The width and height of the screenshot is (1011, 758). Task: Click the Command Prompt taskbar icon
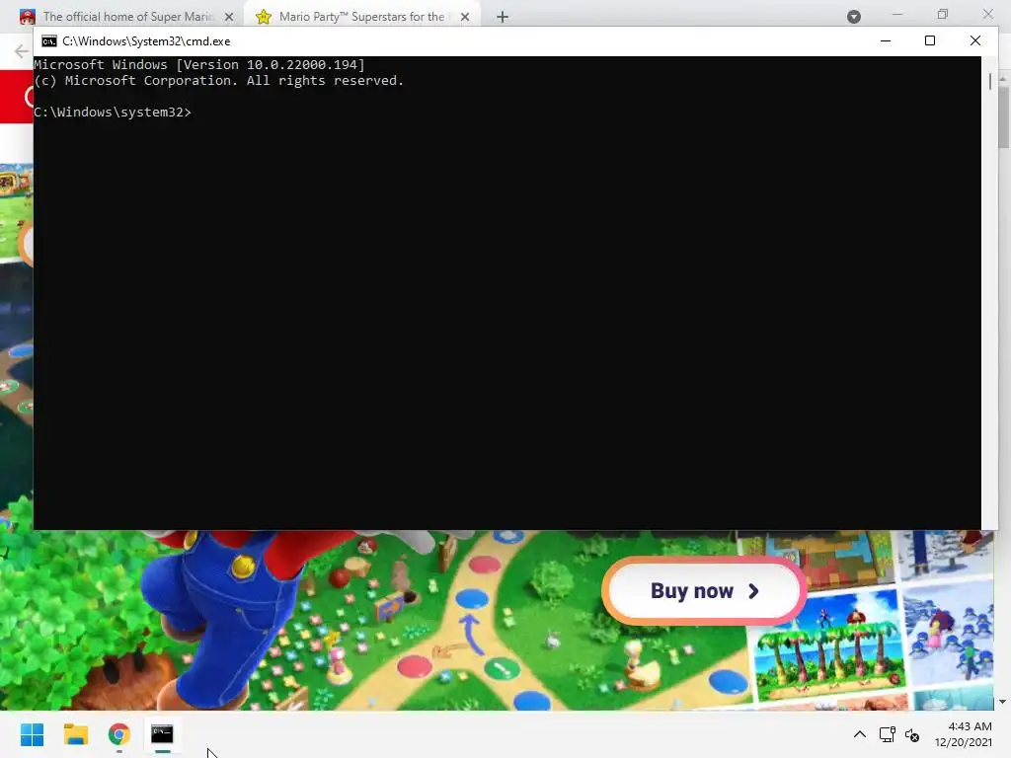162,734
